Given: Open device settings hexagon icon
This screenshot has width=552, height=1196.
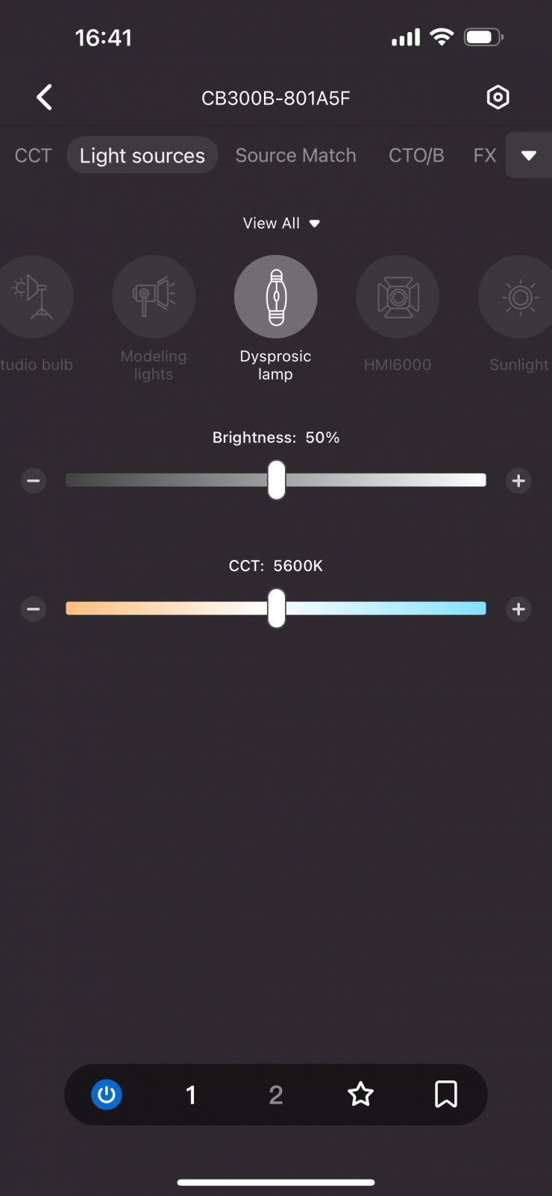Looking at the screenshot, I should (498, 98).
